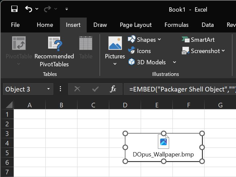236x177 pixels.
Task: Select row 1 header
Action: coord(7,114)
